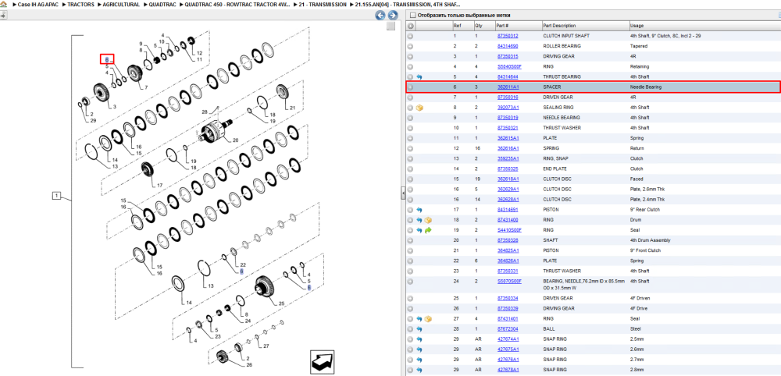Toggle round marker in END PLATE row

pyautogui.click(x=411, y=169)
